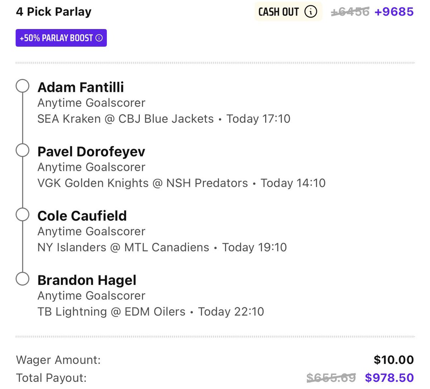Screen dimensions: 430x389
Task: Select the Adam Fantilli status circle
Action: pos(23,86)
